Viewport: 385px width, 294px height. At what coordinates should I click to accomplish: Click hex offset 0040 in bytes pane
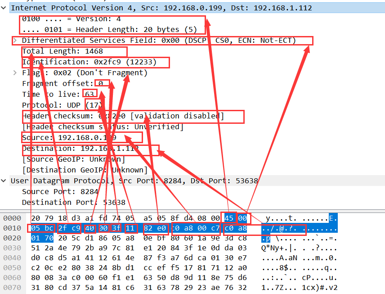(12, 258)
